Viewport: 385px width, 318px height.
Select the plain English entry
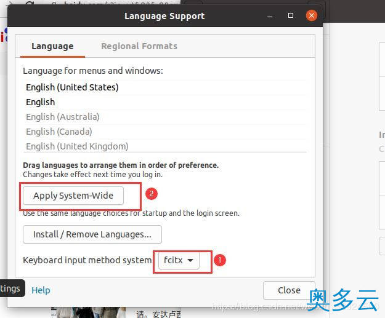click(x=165, y=102)
